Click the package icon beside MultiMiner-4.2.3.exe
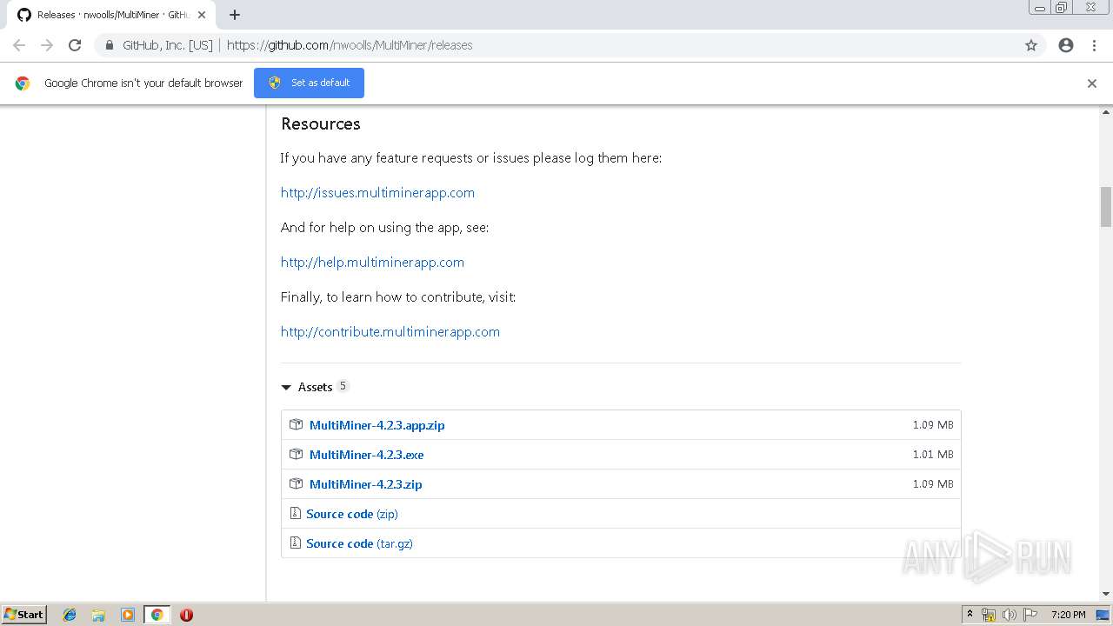The image size is (1113, 626). pos(296,455)
